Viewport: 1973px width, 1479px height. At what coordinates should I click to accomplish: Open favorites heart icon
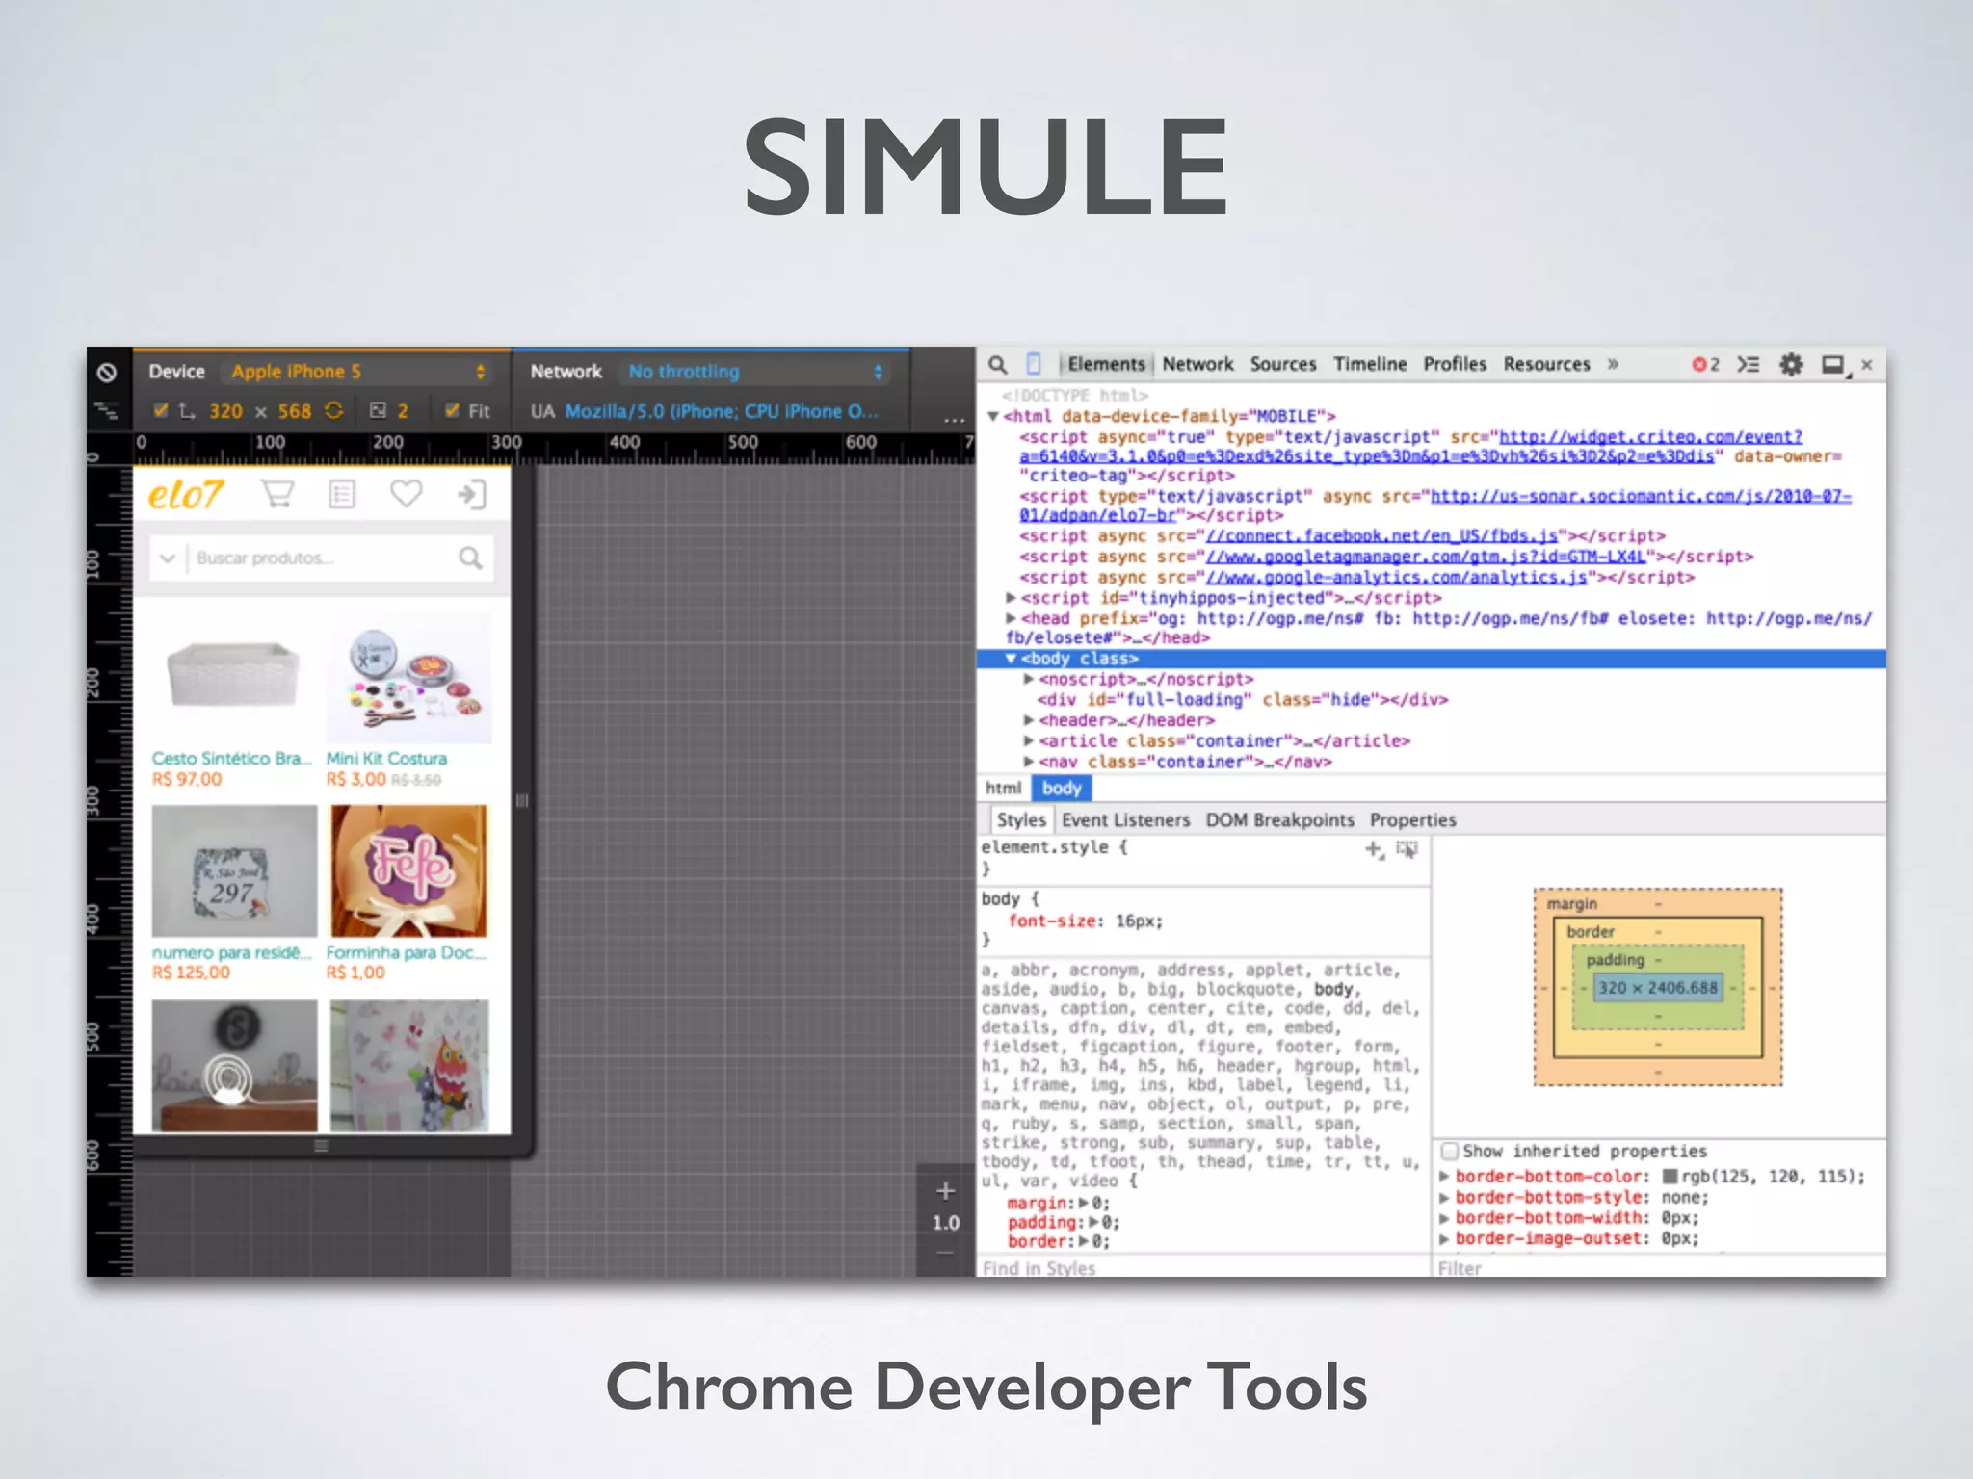point(406,494)
